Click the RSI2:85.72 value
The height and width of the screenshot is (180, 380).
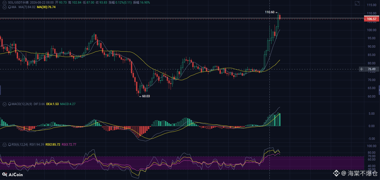tap(53, 145)
